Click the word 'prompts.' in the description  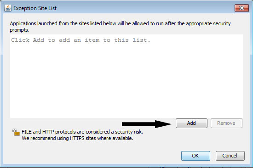pos(19,30)
